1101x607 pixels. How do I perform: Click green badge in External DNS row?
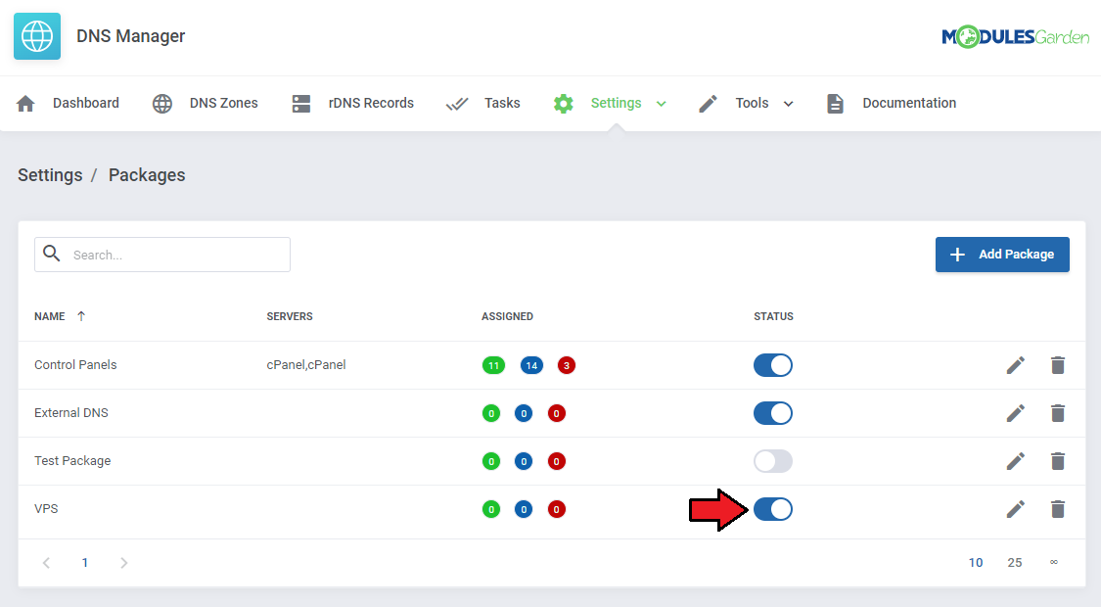[x=491, y=413]
